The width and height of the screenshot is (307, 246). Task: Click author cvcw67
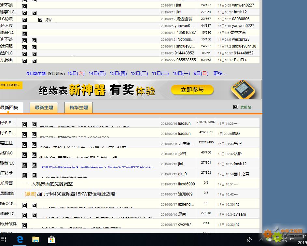point(185,224)
